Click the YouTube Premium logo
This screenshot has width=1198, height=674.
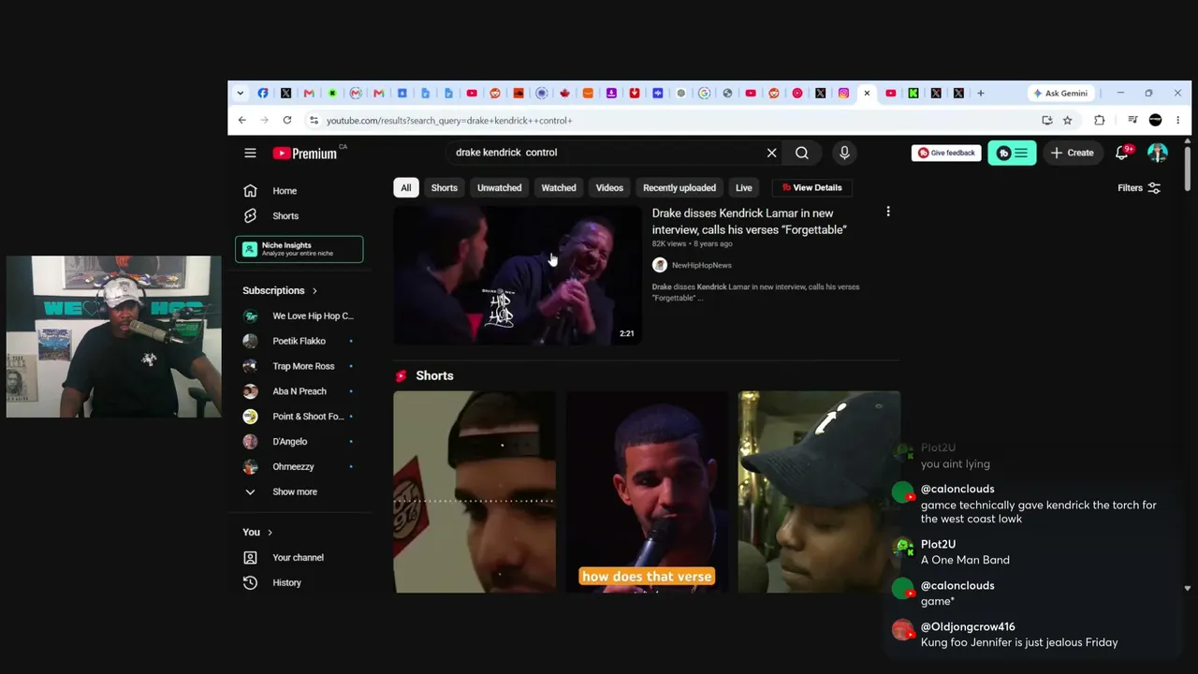tap(305, 153)
